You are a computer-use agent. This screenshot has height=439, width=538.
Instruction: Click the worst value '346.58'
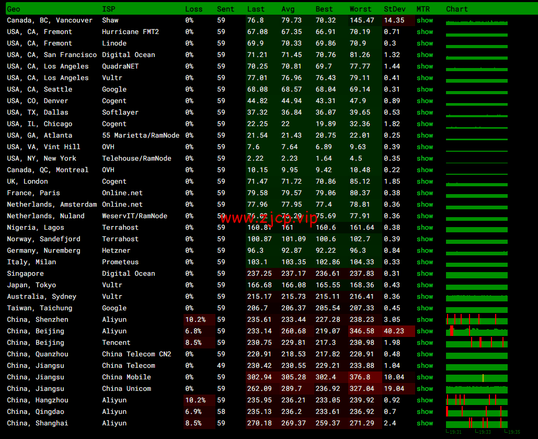point(362,331)
